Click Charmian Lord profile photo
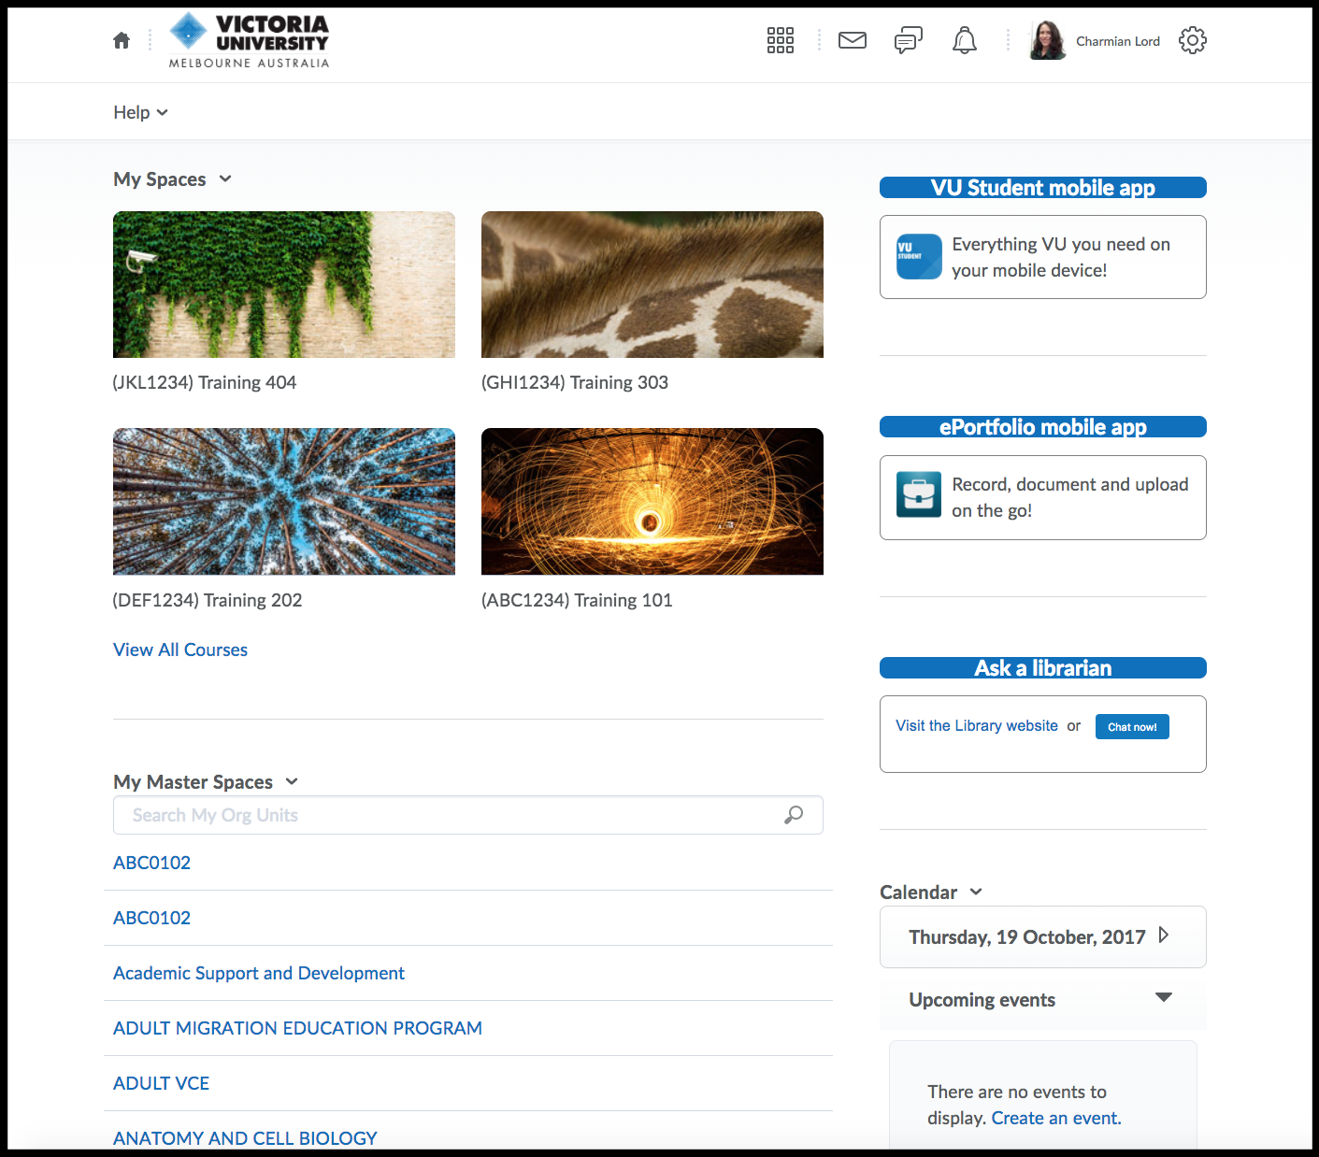The height and width of the screenshot is (1157, 1319). click(1048, 40)
